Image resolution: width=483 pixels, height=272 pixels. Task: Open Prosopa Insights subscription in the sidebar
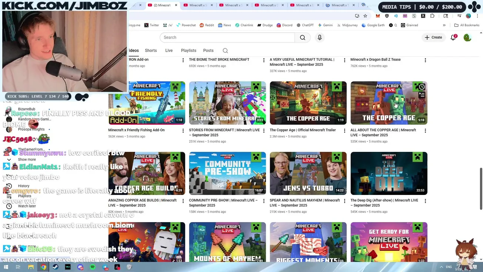(31, 129)
